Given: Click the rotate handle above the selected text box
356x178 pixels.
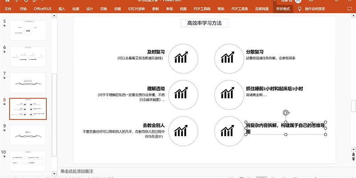Looking at the screenshot, I should 287,113.
